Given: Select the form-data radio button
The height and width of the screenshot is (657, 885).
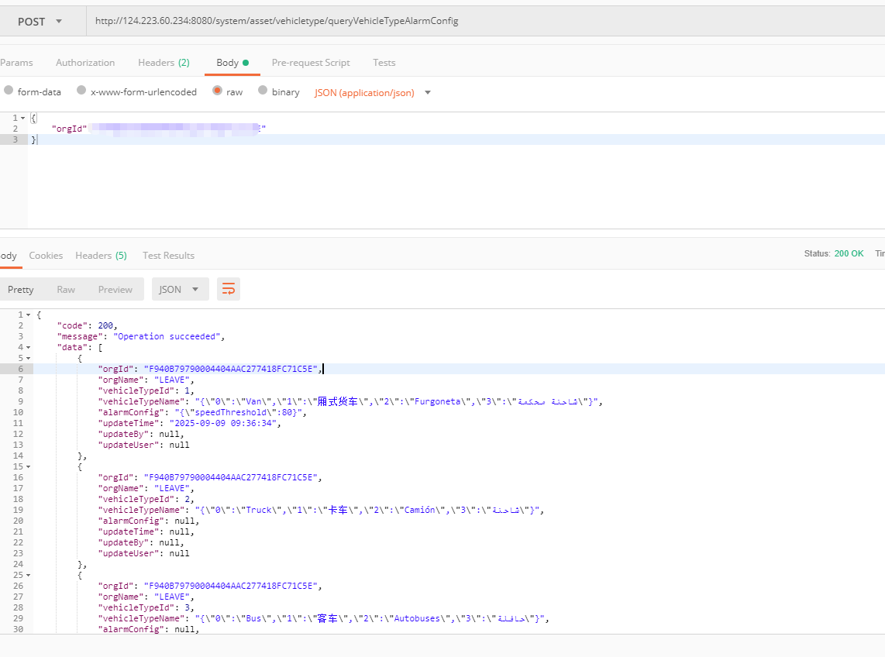Looking at the screenshot, I should pos(9,91).
